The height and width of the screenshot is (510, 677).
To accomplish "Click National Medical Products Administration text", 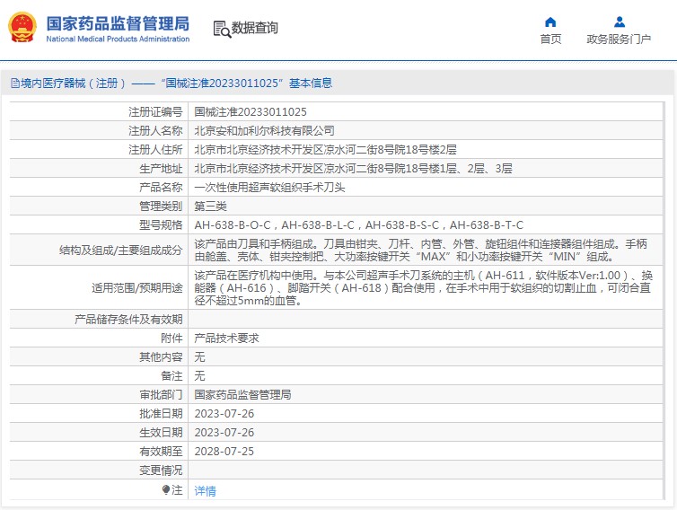I will [118, 39].
